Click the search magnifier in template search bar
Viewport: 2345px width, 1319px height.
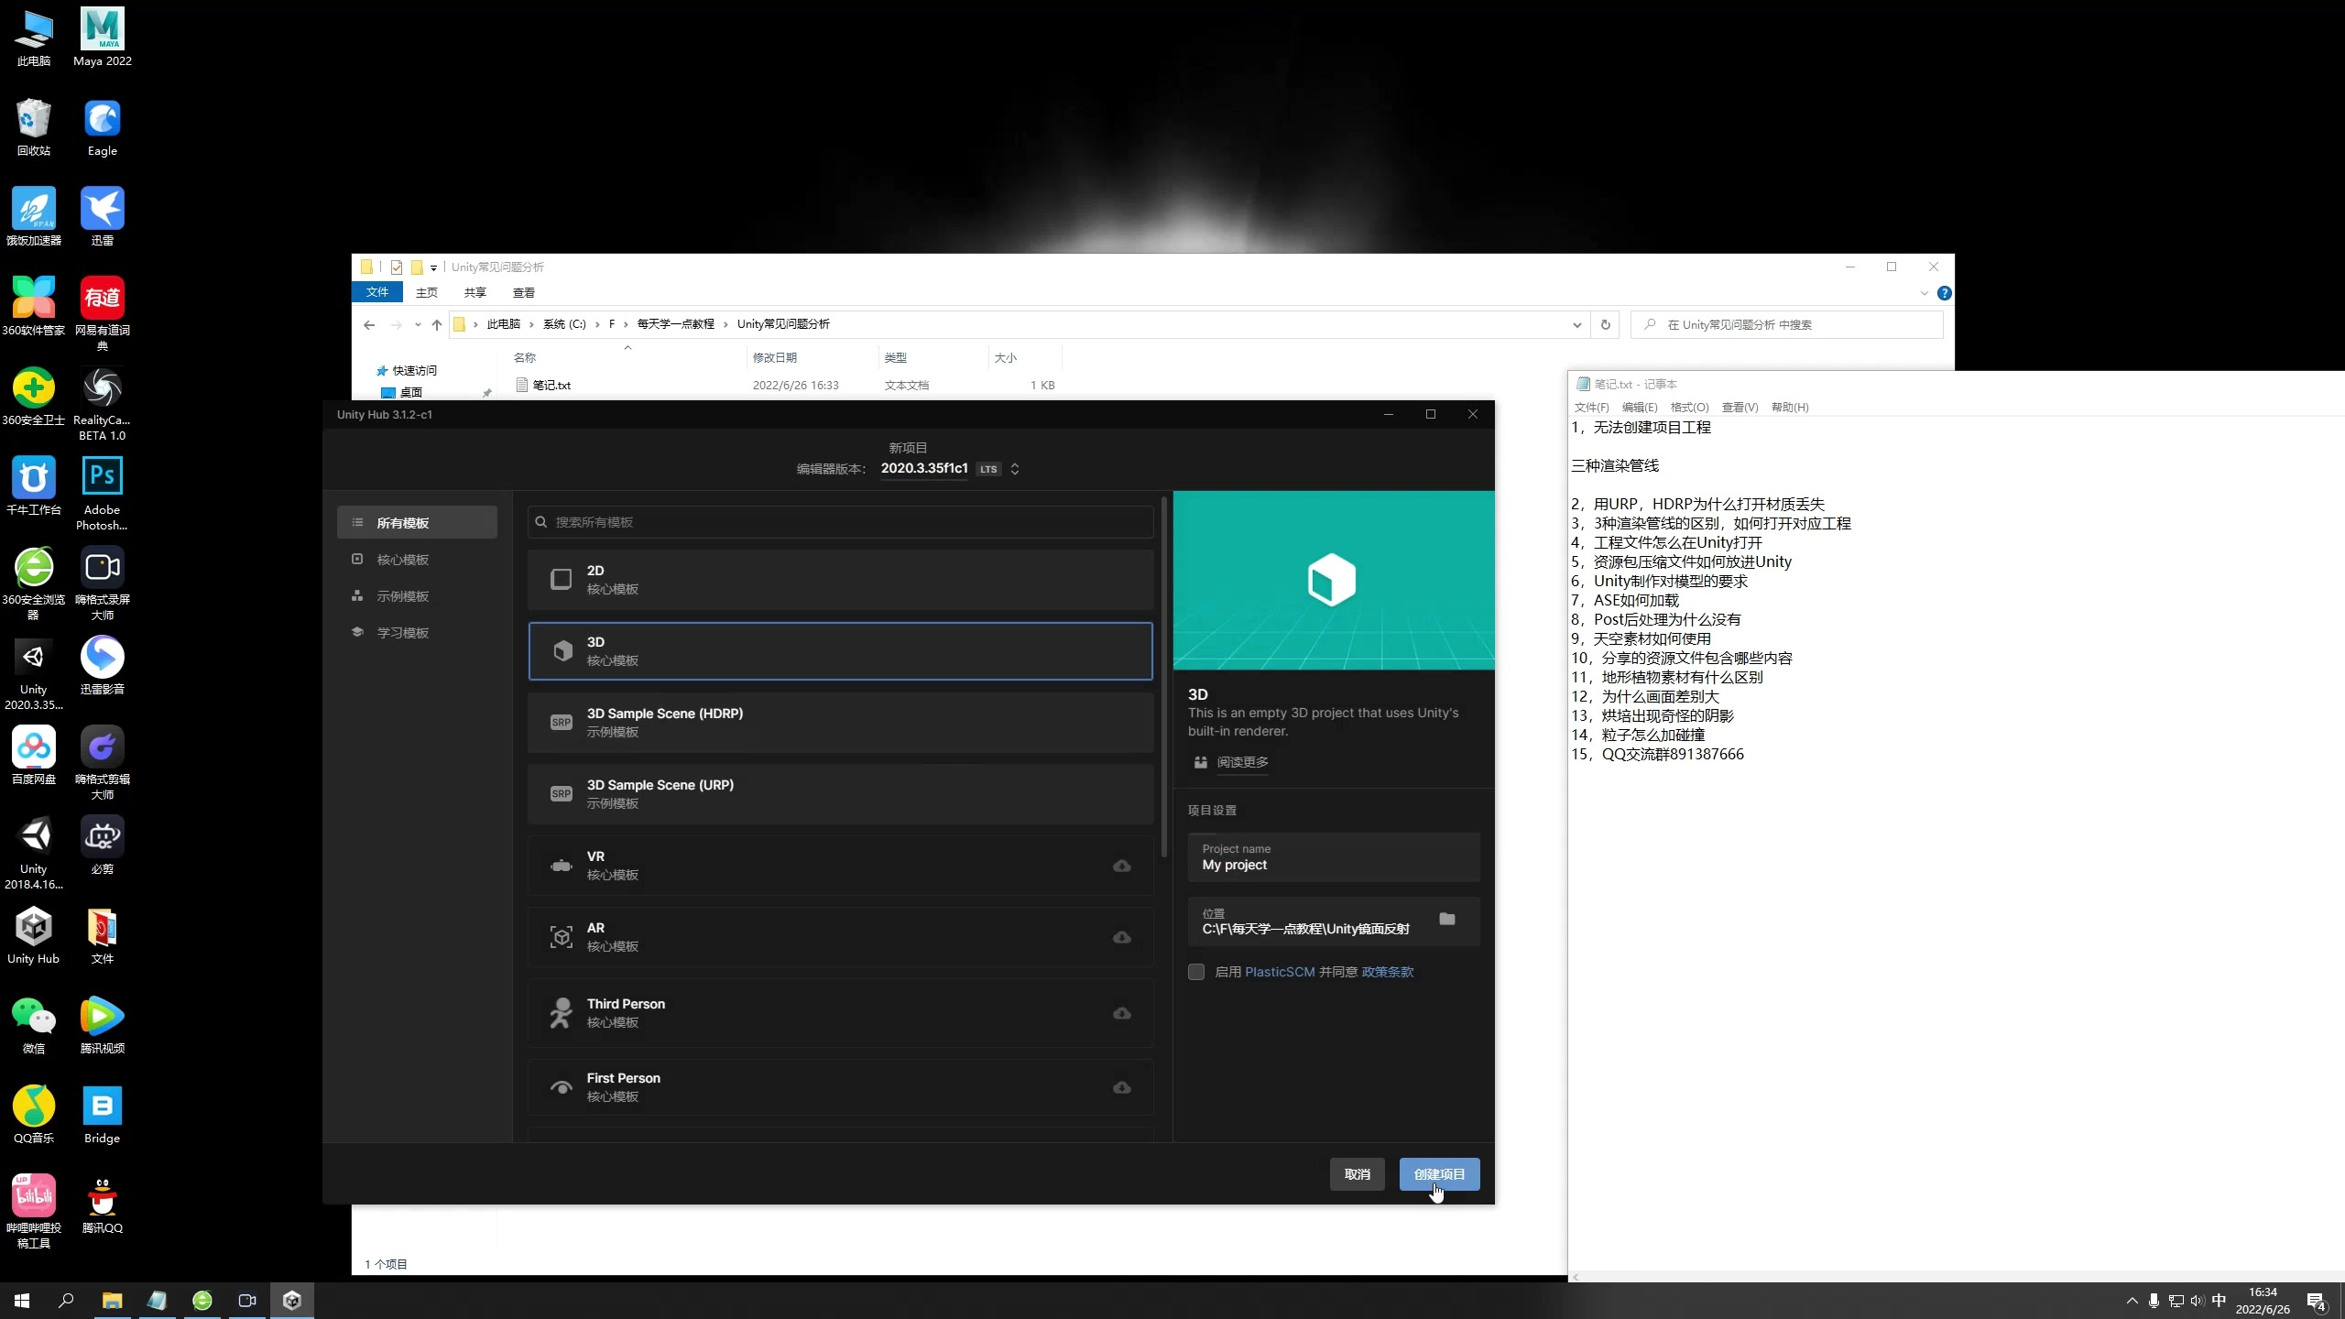[540, 521]
